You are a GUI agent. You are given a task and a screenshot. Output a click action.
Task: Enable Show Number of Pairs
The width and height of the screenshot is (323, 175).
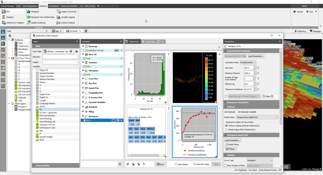coord(225,166)
